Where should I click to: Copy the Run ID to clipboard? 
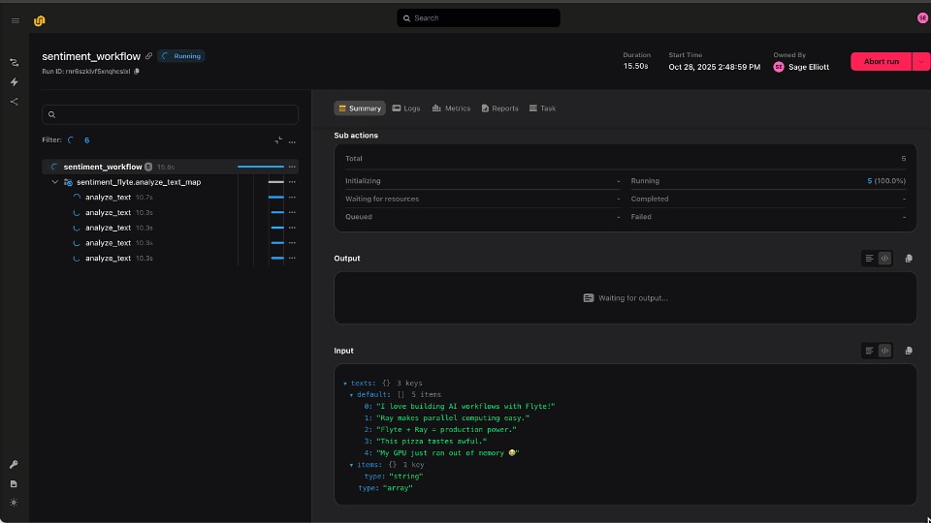coord(137,71)
